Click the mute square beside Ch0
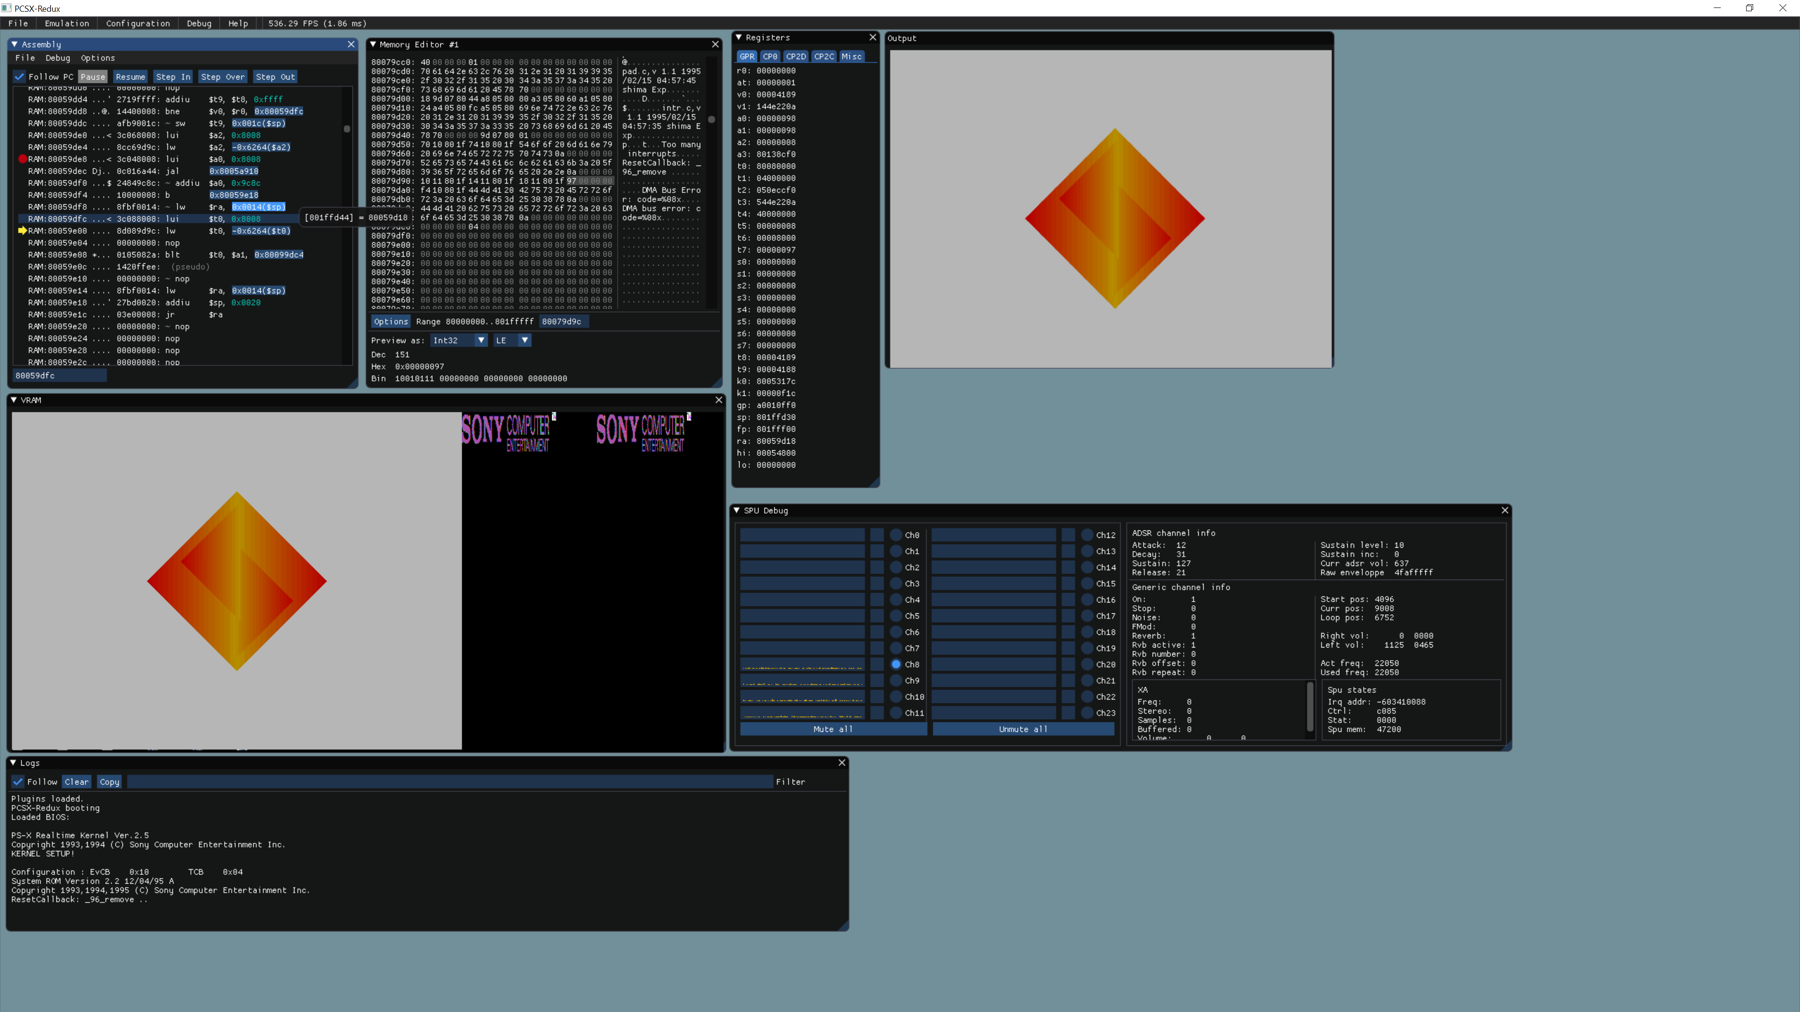Viewport: 1800px width, 1012px height. coord(877,535)
